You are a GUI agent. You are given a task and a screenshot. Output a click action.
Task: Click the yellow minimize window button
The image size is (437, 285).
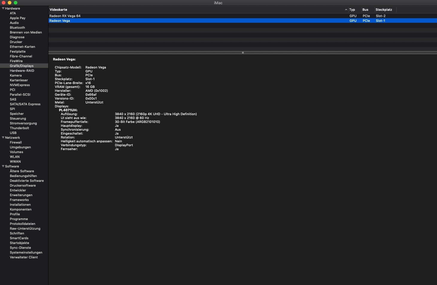point(10,3)
